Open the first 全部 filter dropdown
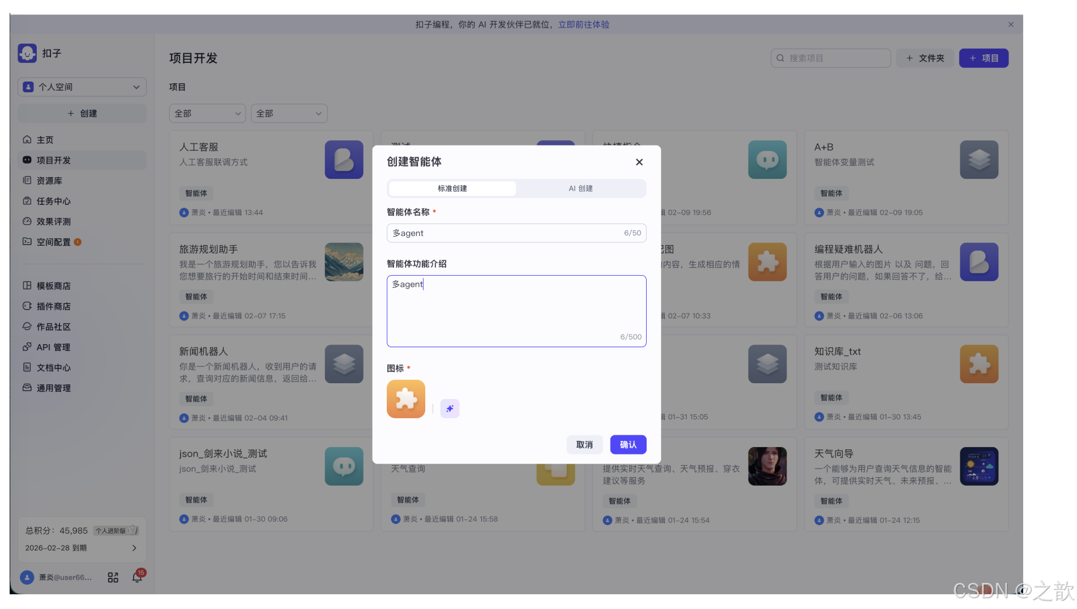The height and width of the screenshot is (609, 1077). click(x=207, y=113)
